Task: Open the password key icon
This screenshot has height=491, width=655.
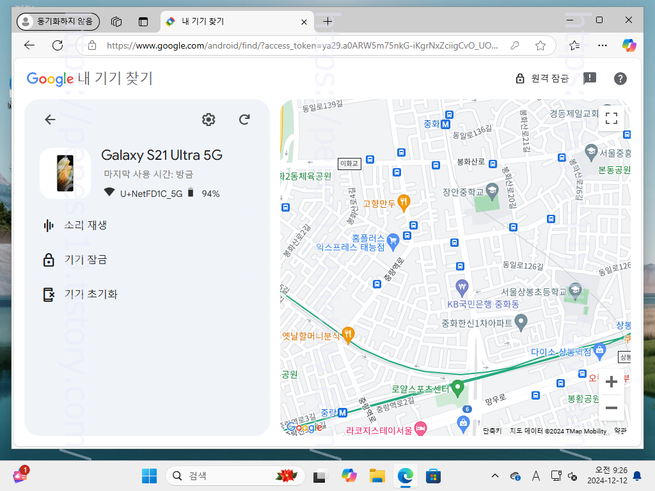Action: pos(515,45)
